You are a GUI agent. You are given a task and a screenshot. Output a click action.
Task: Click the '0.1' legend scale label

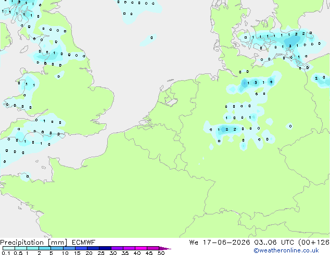pos(6,253)
